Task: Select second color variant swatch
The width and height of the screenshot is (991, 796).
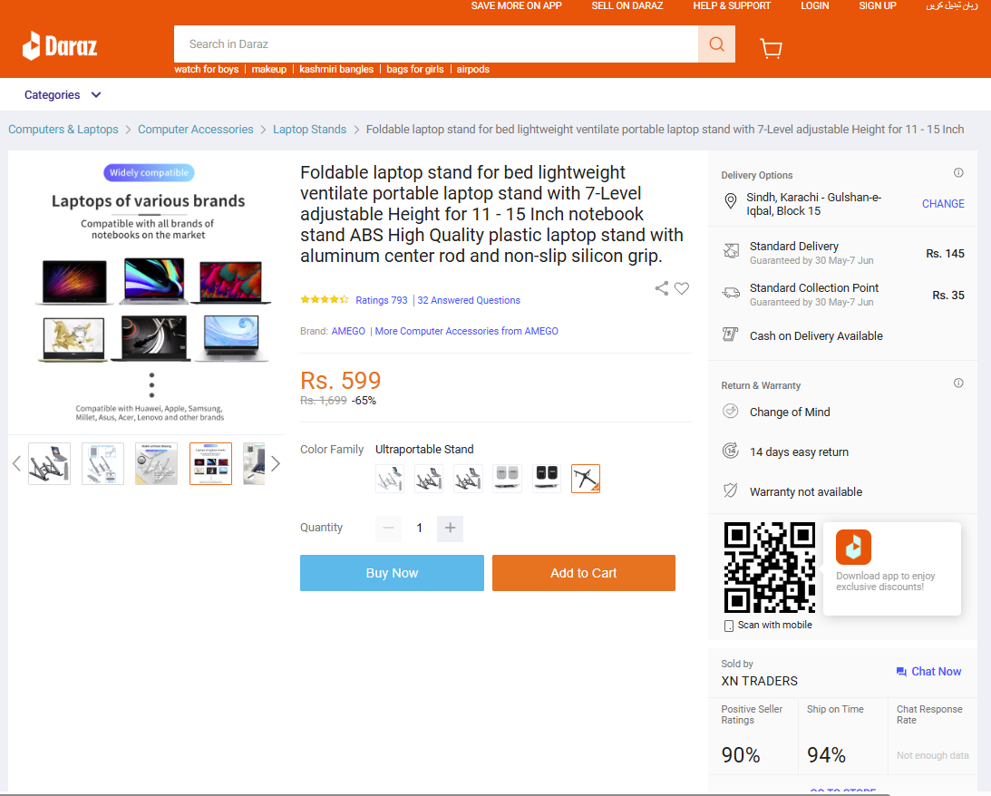Action: point(429,478)
